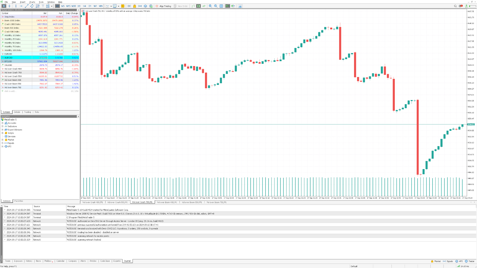Image resolution: width=477 pixels, height=268 pixels.
Task: Toggle chart shift
Action: pyautogui.click(x=233, y=6)
